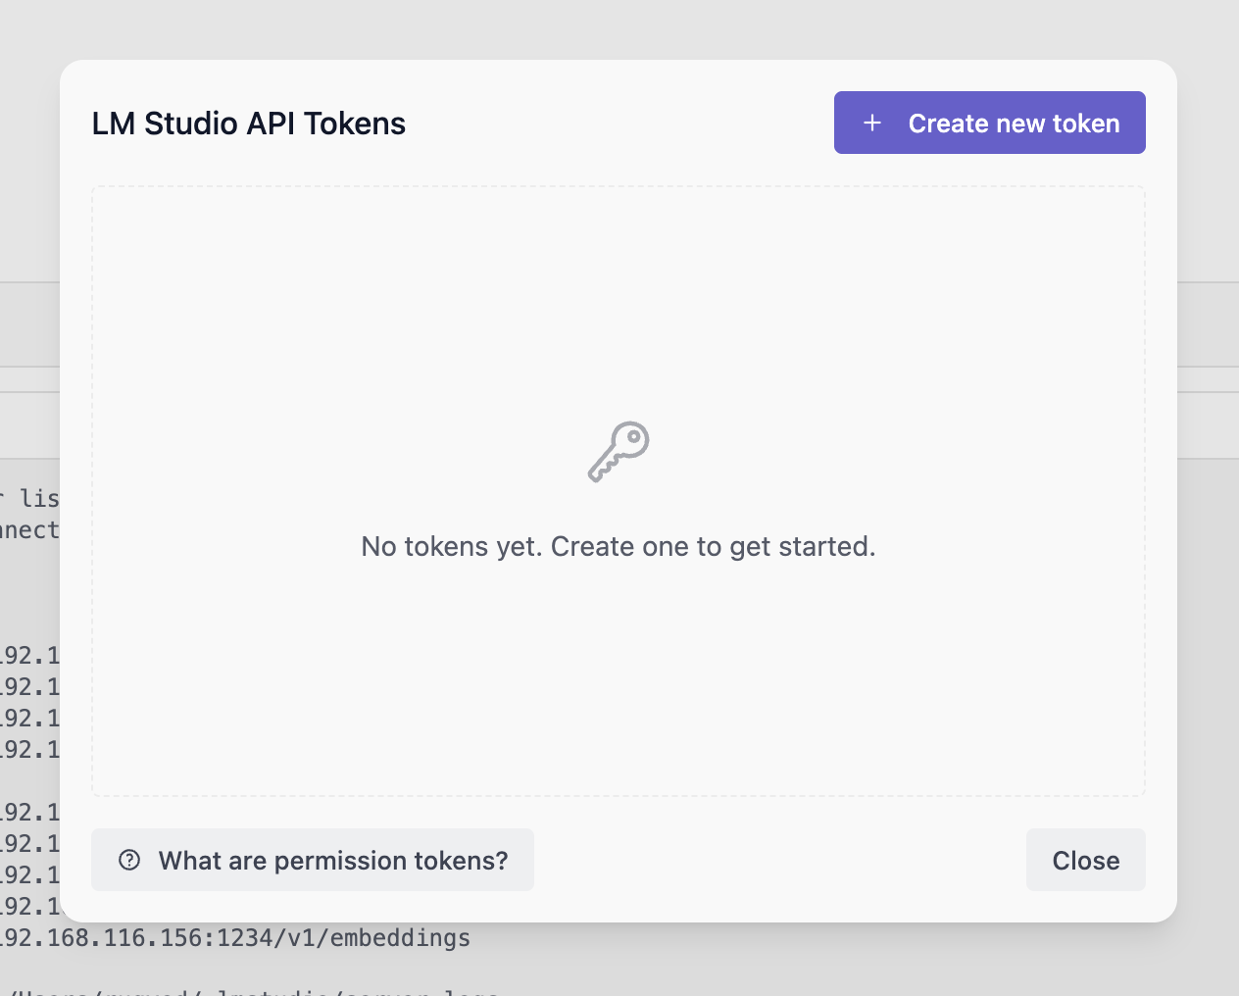This screenshot has width=1239, height=996.
Task: Click empty token list area below the message
Action: pos(618,686)
